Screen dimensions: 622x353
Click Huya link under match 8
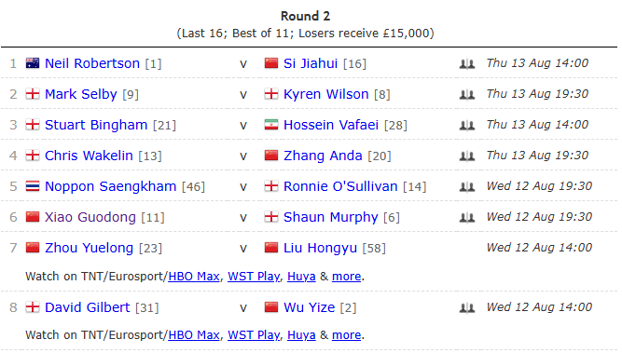301,335
